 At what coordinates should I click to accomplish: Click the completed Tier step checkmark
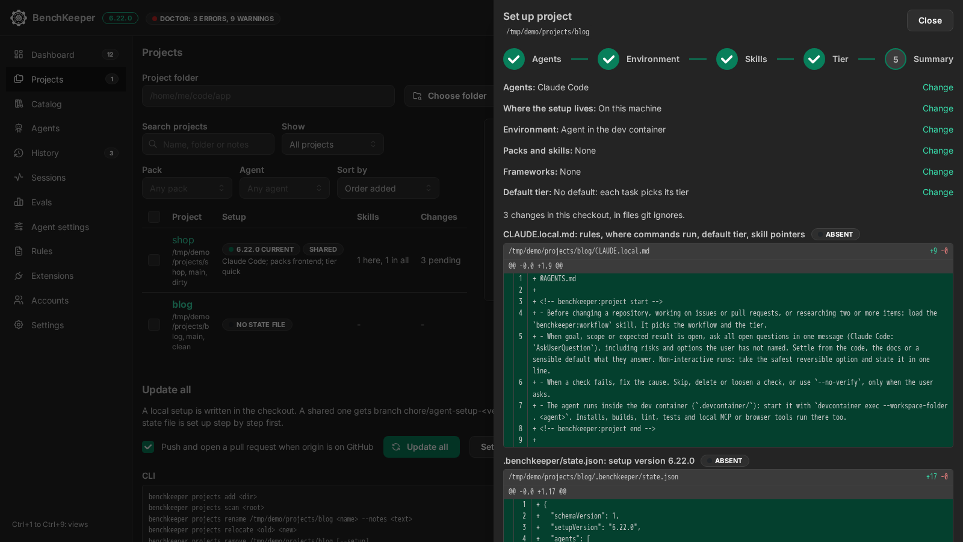814,59
